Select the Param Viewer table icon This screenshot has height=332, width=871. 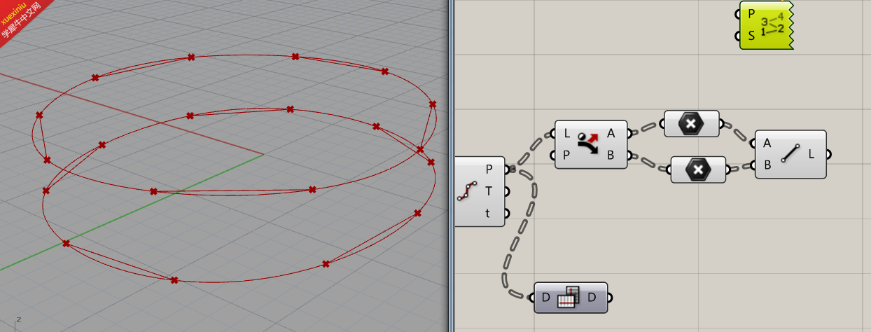click(x=569, y=298)
